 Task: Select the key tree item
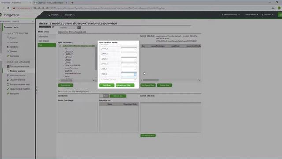pos(67,49)
